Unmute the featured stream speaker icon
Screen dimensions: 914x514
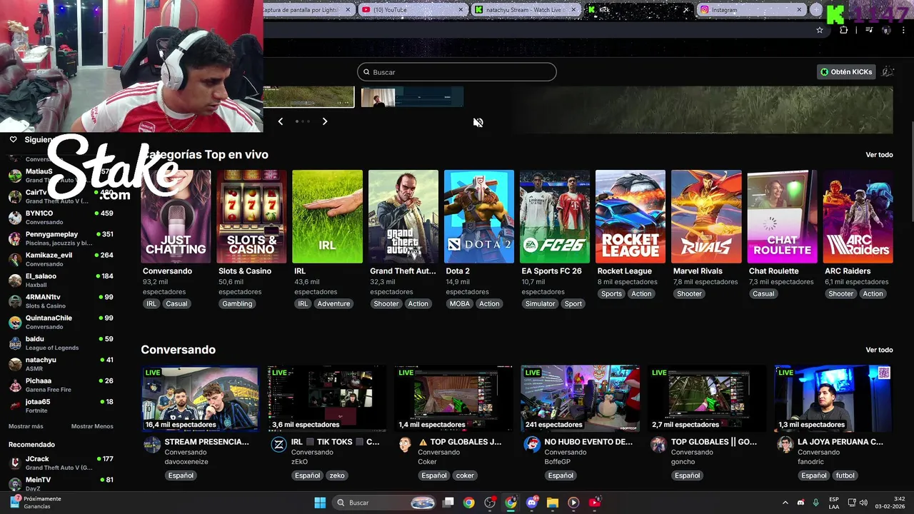[x=478, y=122]
